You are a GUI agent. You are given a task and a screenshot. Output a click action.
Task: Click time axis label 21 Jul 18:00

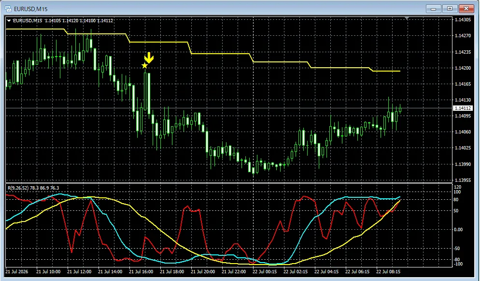[x=172, y=271]
